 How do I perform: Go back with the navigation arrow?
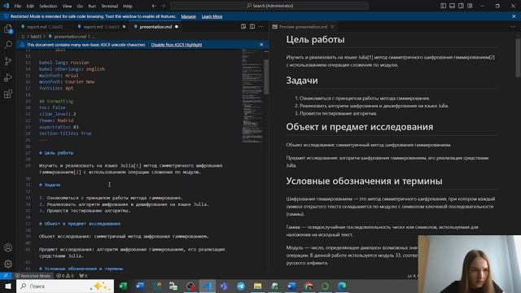pyautogui.click(x=154, y=6)
